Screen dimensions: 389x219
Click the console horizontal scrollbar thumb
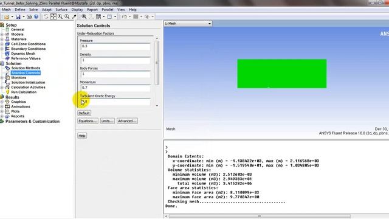click(260, 217)
